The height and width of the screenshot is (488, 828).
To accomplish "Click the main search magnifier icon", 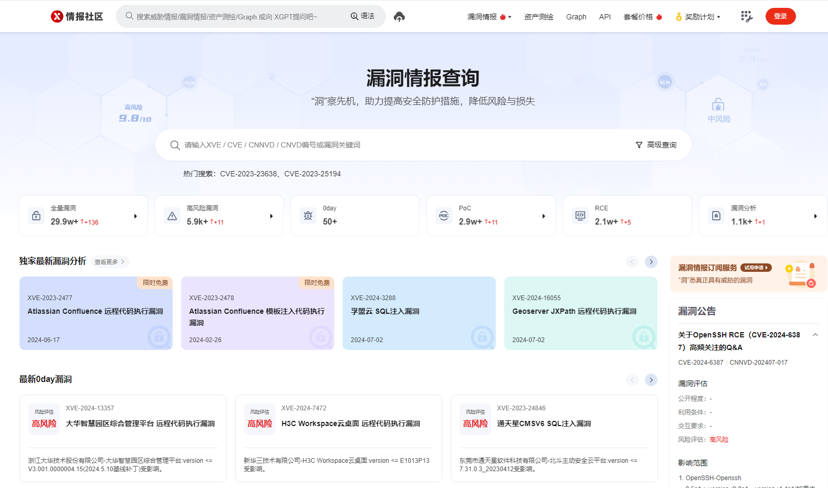I will [175, 145].
